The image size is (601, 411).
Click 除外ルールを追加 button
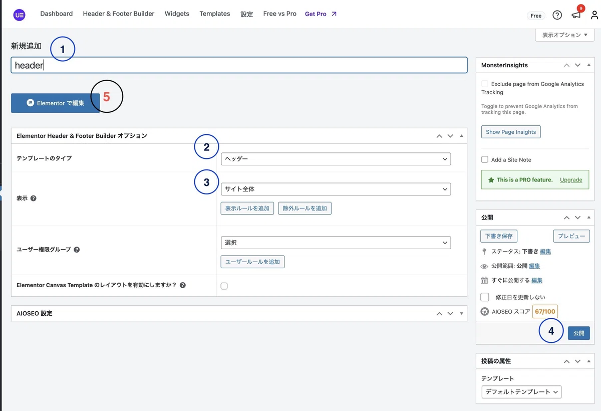(305, 208)
